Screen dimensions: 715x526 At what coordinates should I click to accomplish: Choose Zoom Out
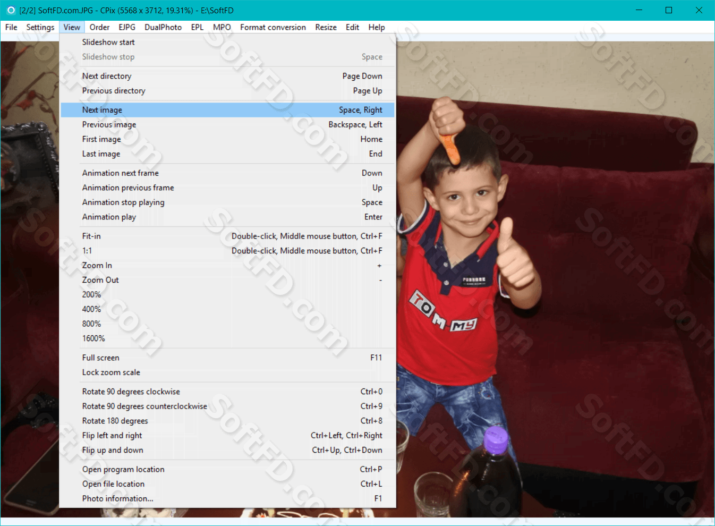[227, 280]
